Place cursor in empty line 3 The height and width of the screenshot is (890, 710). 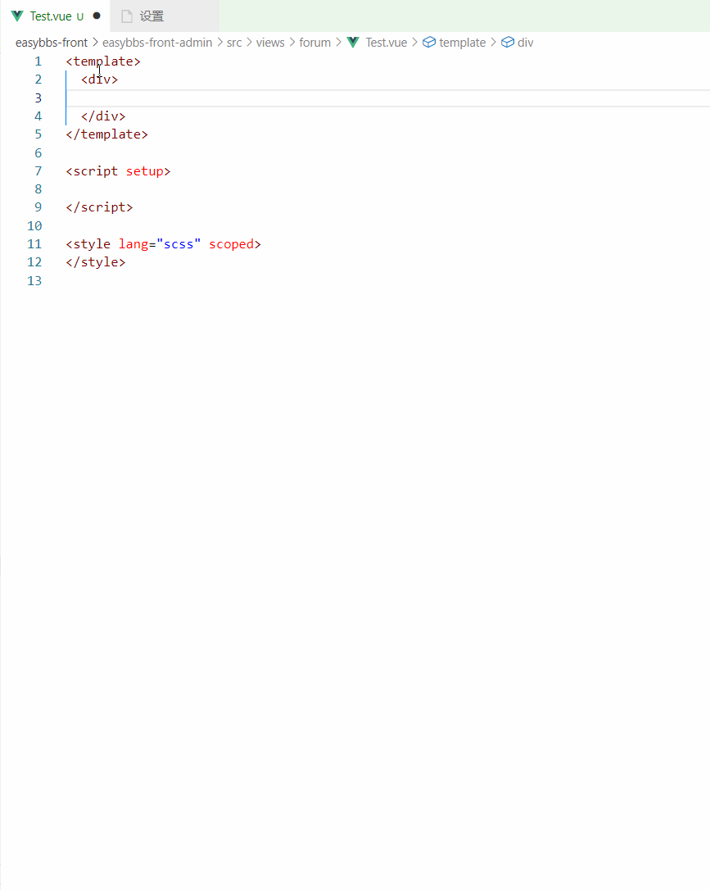[388, 98]
